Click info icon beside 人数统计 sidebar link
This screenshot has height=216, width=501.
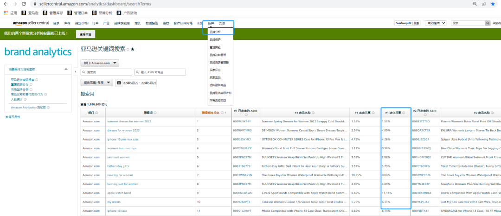click(26, 100)
